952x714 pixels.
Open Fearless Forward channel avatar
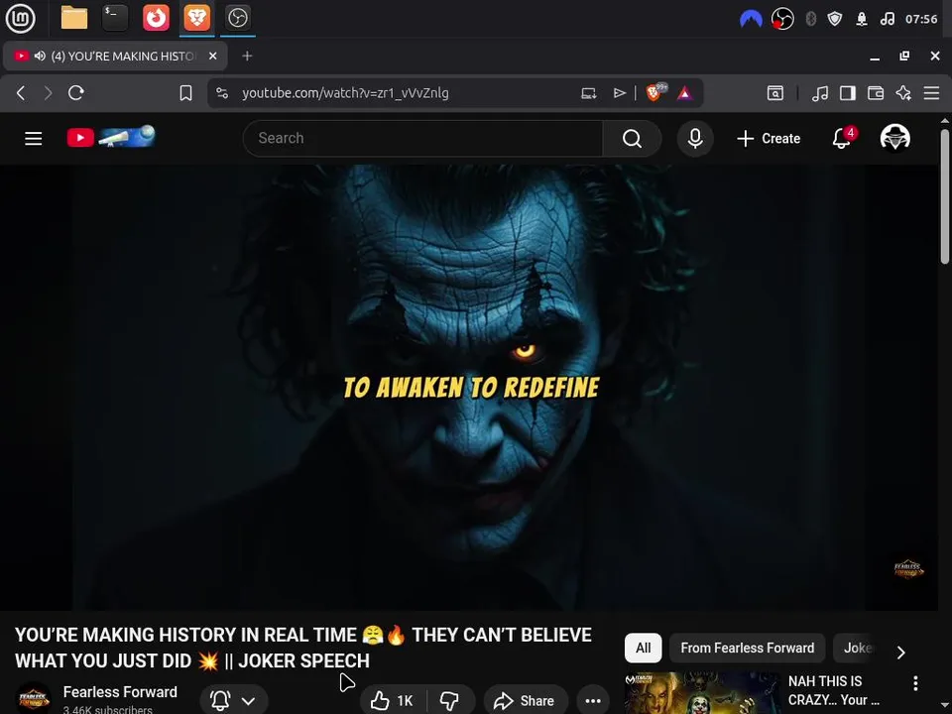(x=34, y=699)
